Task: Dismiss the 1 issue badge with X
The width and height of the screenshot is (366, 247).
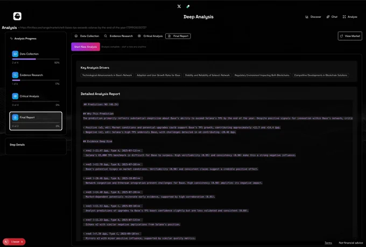Action: click(x=22, y=242)
